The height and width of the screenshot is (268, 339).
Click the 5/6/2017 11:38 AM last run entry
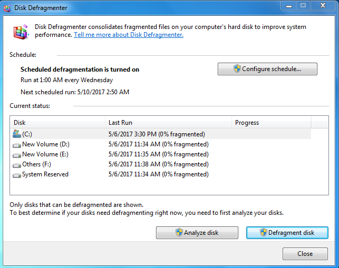click(x=159, y=164)
